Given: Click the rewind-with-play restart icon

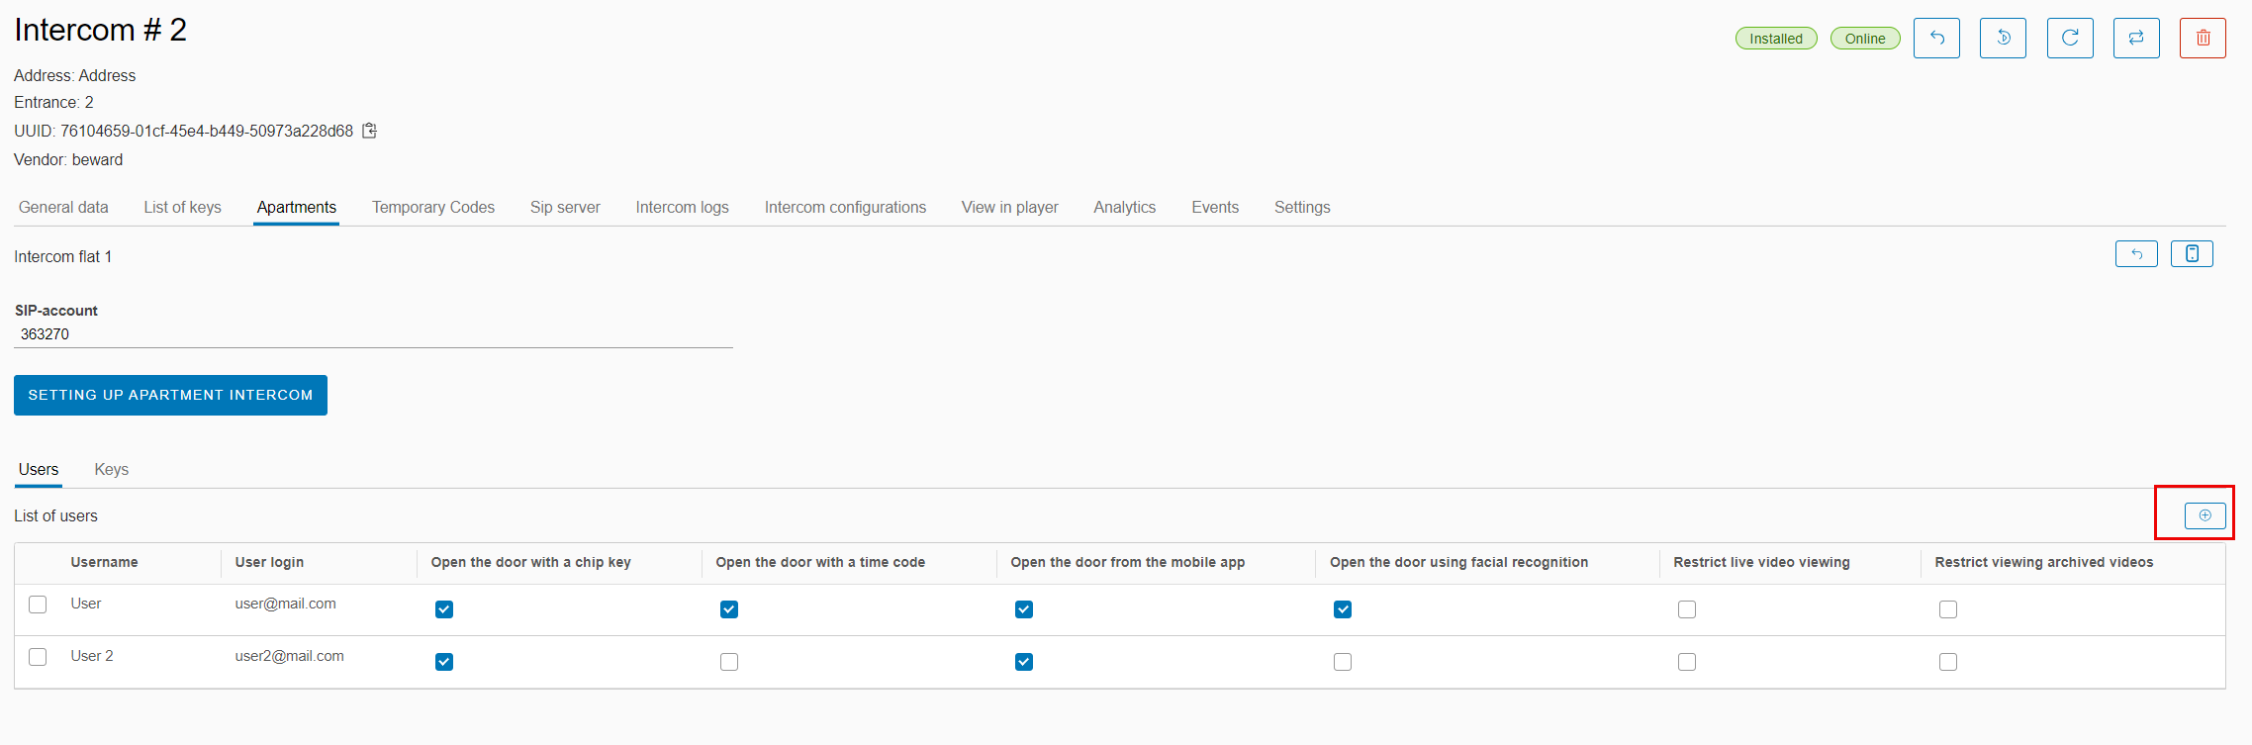Looking at the screenshot, I should point(2002,39).
